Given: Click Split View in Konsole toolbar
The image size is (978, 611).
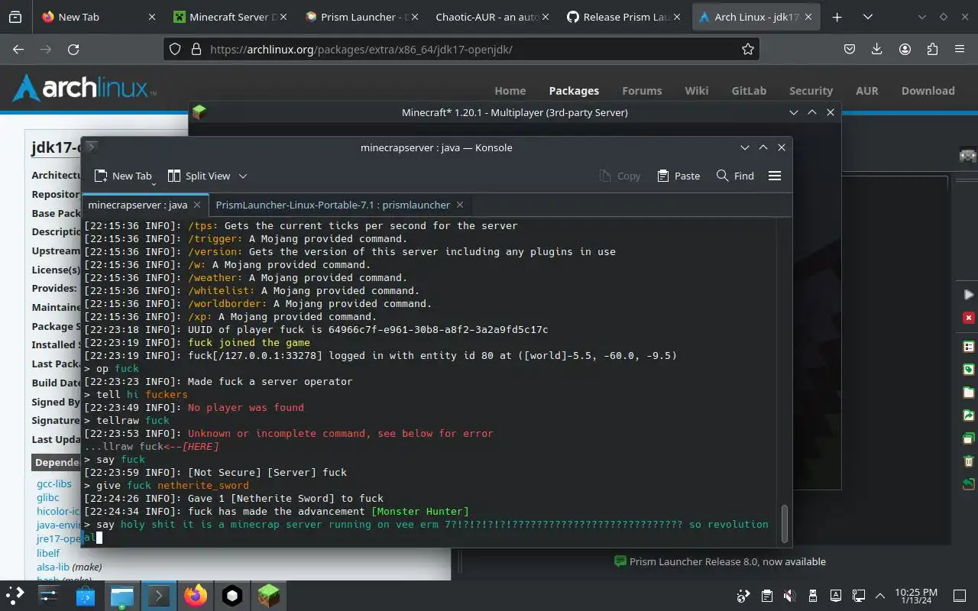Looking at the screenshot, I should [x=199, y=176].
